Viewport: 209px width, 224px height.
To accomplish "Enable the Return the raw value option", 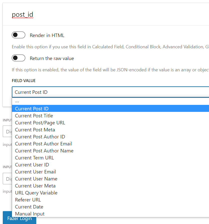I will pos(18,58).
